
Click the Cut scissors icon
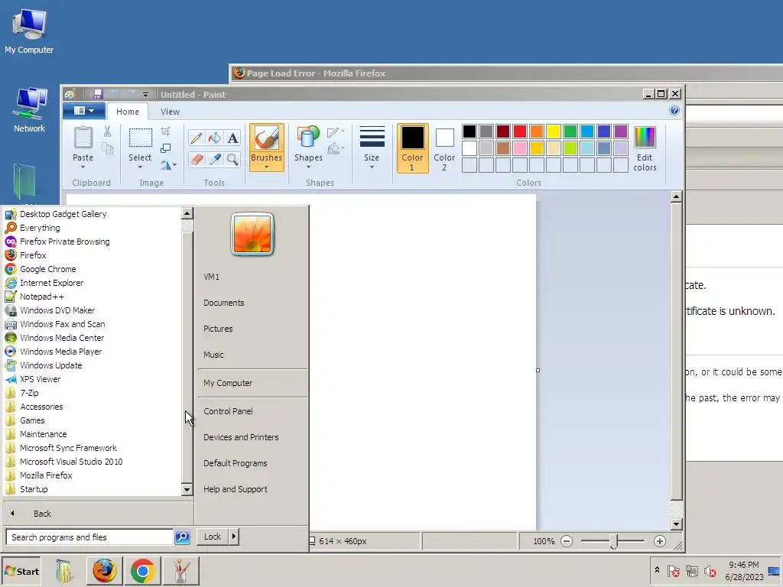click(107, 131)
